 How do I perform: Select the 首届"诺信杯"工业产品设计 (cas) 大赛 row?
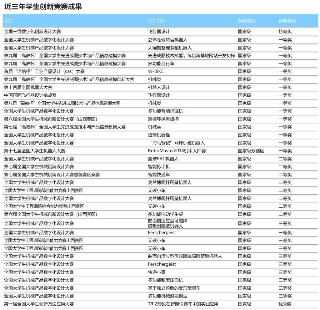[160, 72]
